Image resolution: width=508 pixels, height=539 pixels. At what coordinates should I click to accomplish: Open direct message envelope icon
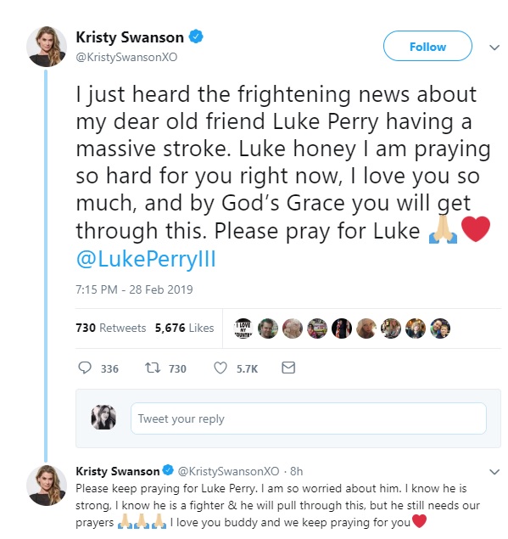[x=288, y=368]
